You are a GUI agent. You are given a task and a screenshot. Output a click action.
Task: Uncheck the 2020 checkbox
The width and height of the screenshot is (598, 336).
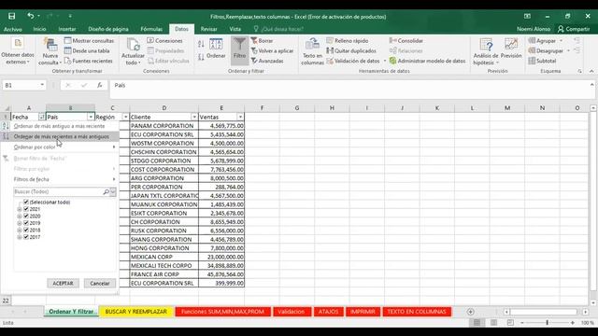[x=26, y=216]
